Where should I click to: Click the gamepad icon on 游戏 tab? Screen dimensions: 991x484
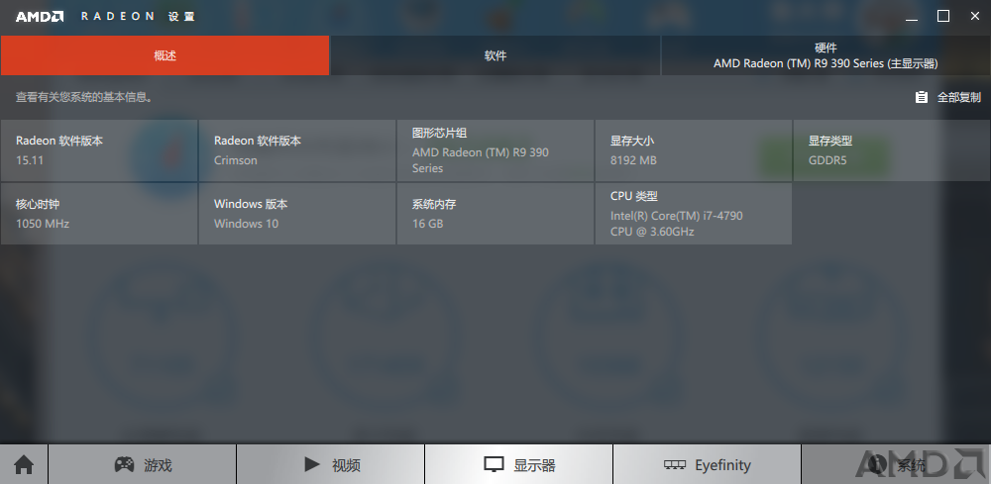click(x=124, y=465)
